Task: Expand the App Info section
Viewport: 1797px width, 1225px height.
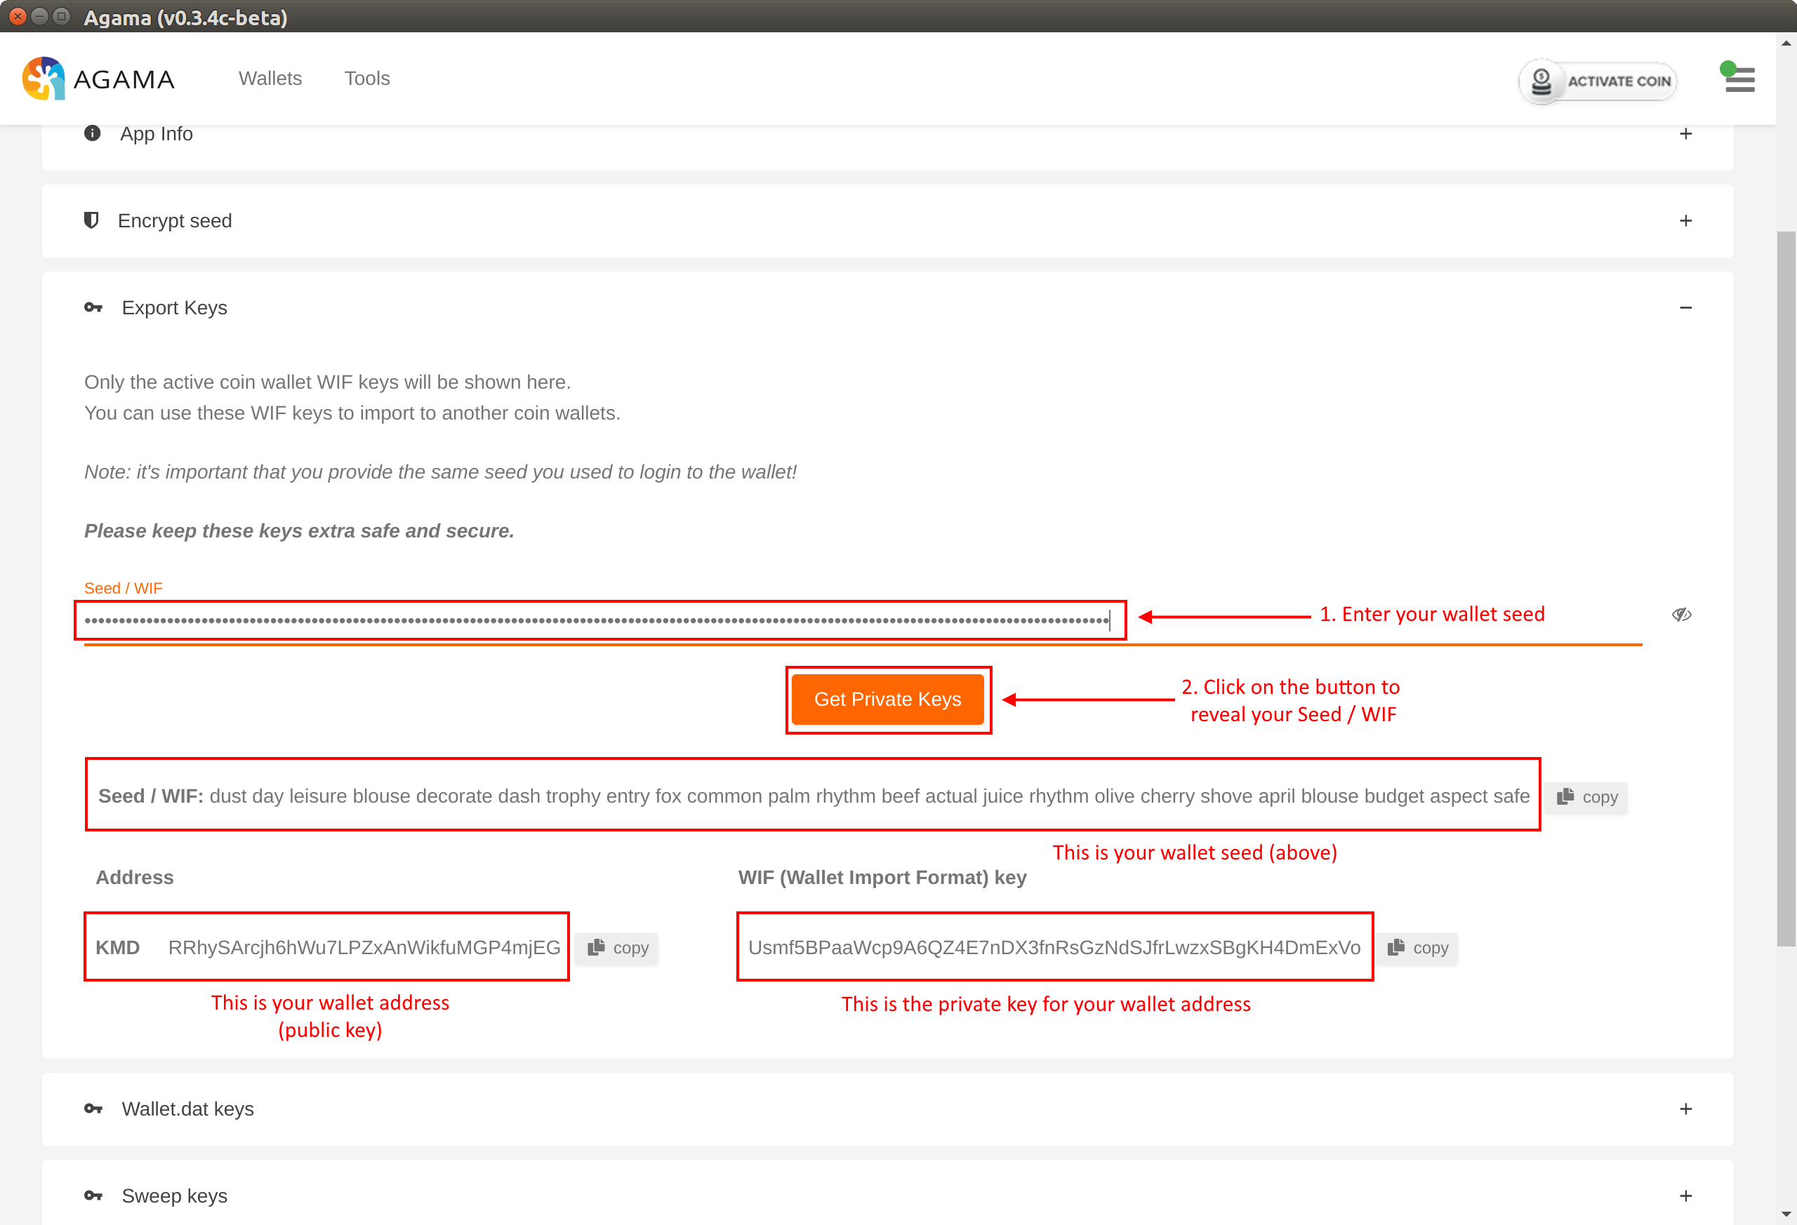Action: coord(1685,134)
